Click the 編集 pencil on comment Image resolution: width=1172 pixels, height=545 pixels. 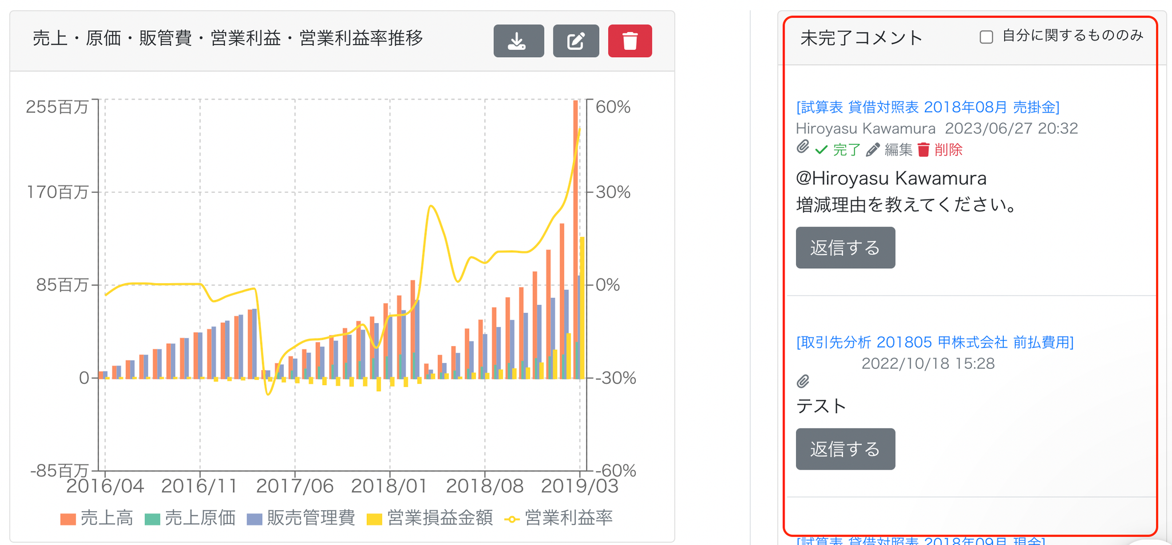(x=889, y=150)
